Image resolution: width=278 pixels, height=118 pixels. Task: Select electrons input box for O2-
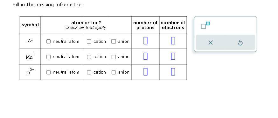pos(173,72)
